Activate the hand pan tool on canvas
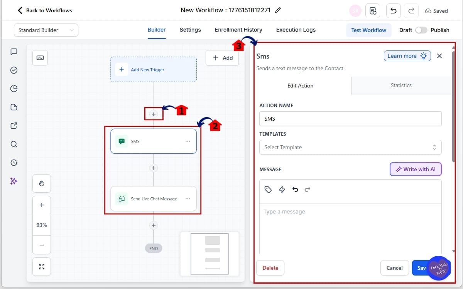 (41, 183)
